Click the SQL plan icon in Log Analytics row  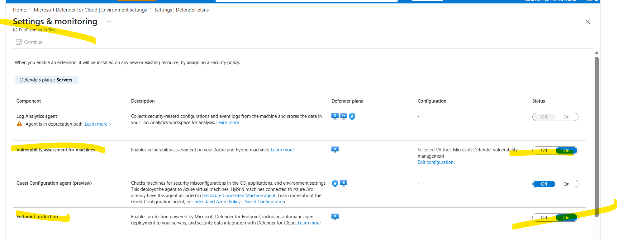344,116
